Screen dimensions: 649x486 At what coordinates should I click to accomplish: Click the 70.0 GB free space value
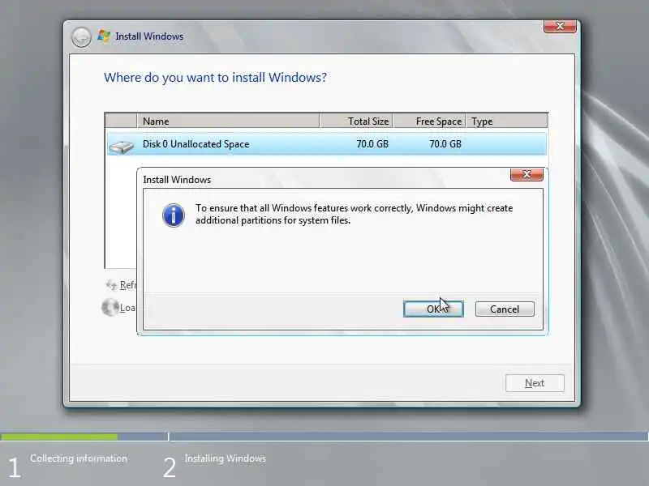pos(445,144)
